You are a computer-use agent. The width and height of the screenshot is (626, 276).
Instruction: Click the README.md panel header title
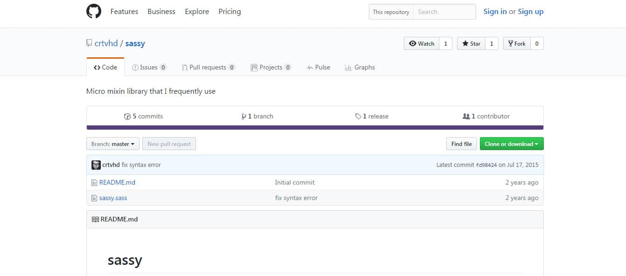point(119,219)
